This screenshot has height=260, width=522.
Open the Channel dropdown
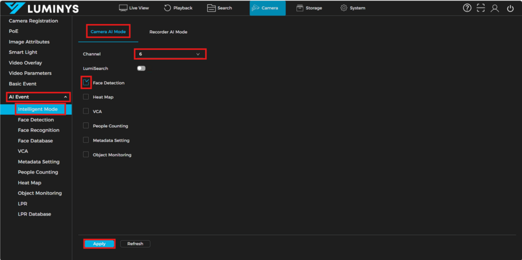(170, 54)
